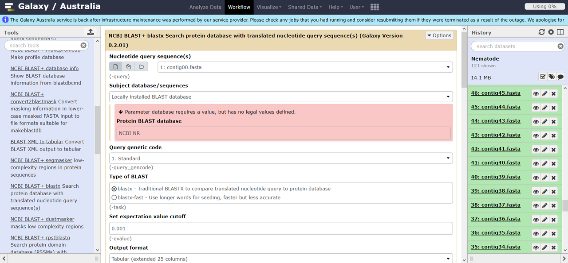View data of contig35.fasta
This screenshot has height=263, width=568.
pyautogui.click(x=536, y=234)
